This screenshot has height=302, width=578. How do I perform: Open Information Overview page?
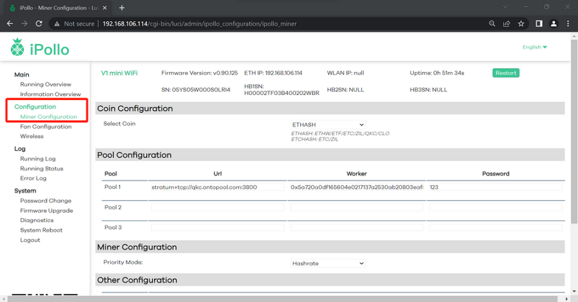[x=50, y=94]
